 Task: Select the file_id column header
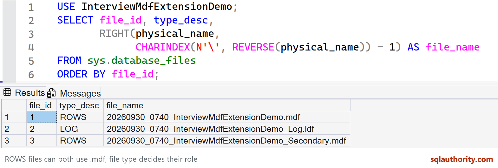42,105
